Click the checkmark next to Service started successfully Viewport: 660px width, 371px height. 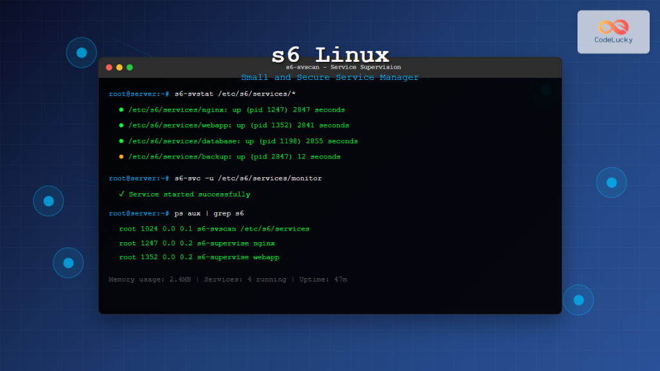click(x=122, y=194)
